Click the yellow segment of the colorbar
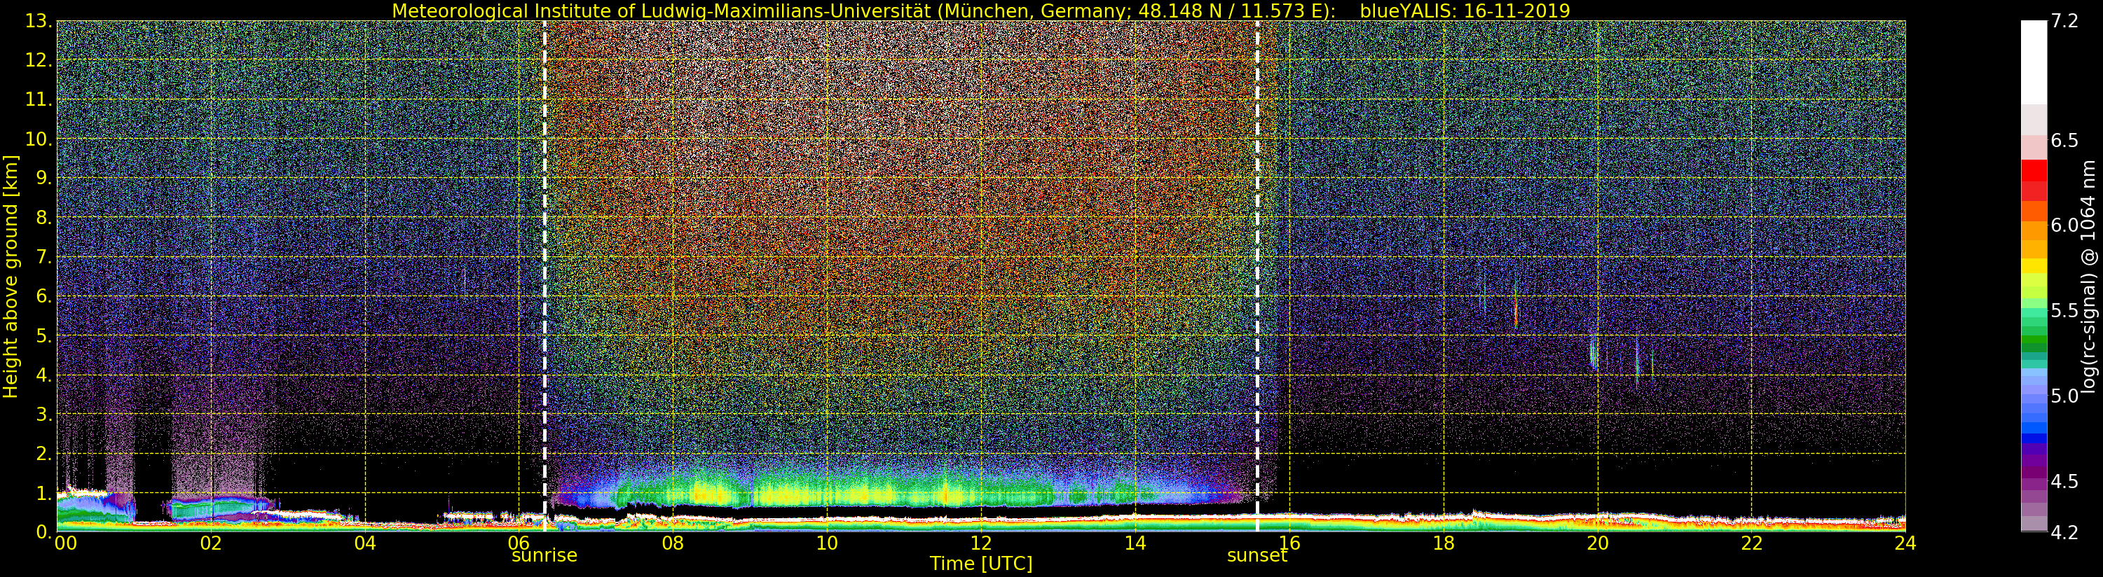 click(x=2034, y=265)
